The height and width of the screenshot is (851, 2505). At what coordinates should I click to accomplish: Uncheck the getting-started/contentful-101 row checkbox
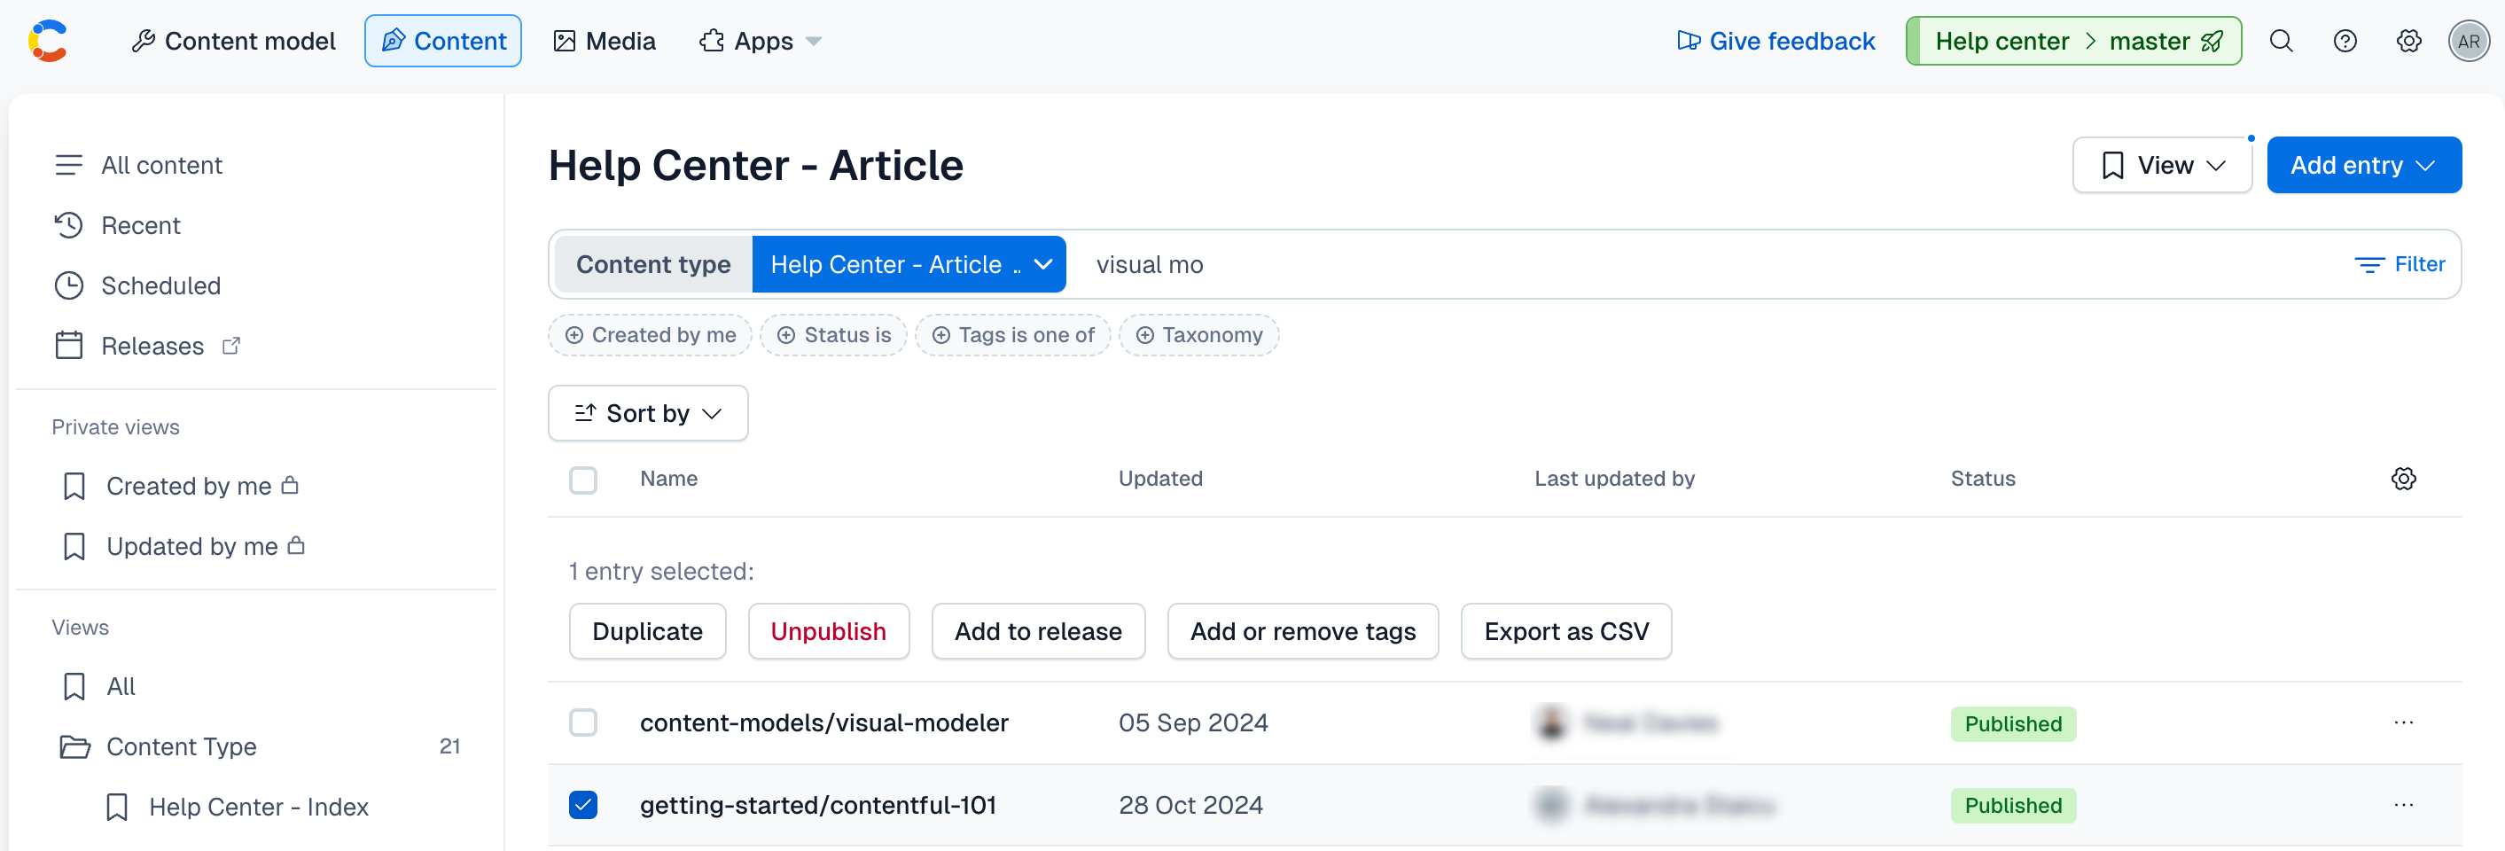point(583,805)
